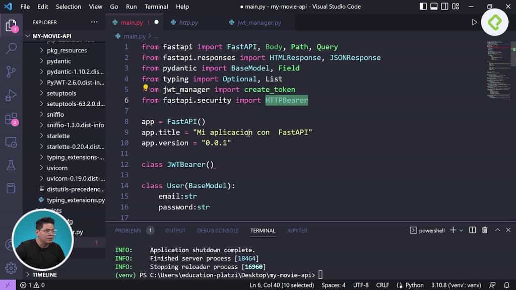Open Source Control view in activity bar

11,71
